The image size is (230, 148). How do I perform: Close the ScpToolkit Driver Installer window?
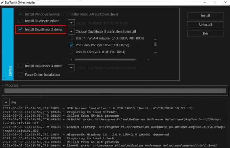pos(225,3)
